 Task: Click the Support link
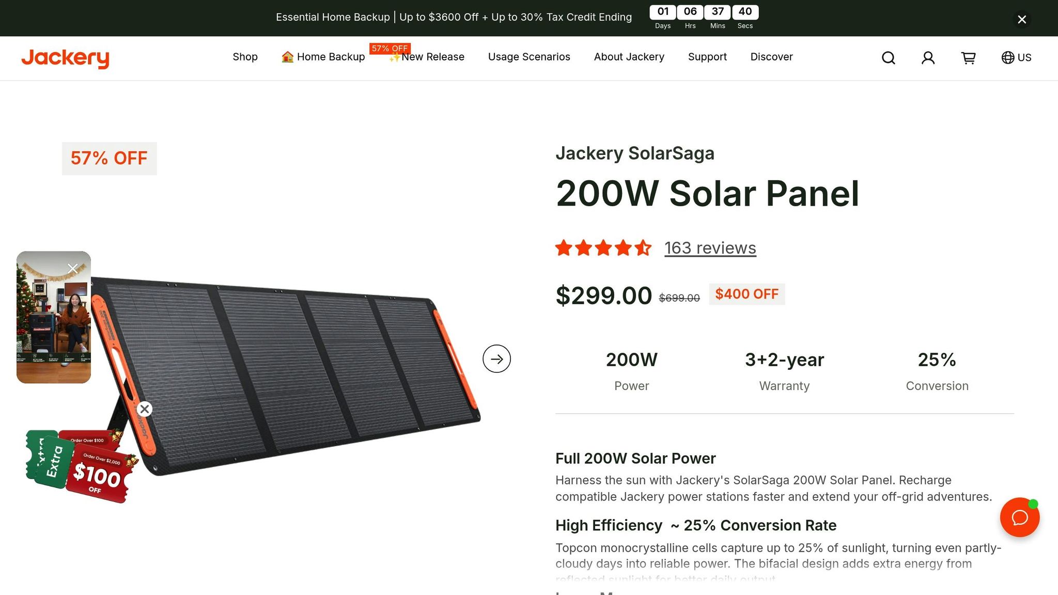tap(707, 57)
